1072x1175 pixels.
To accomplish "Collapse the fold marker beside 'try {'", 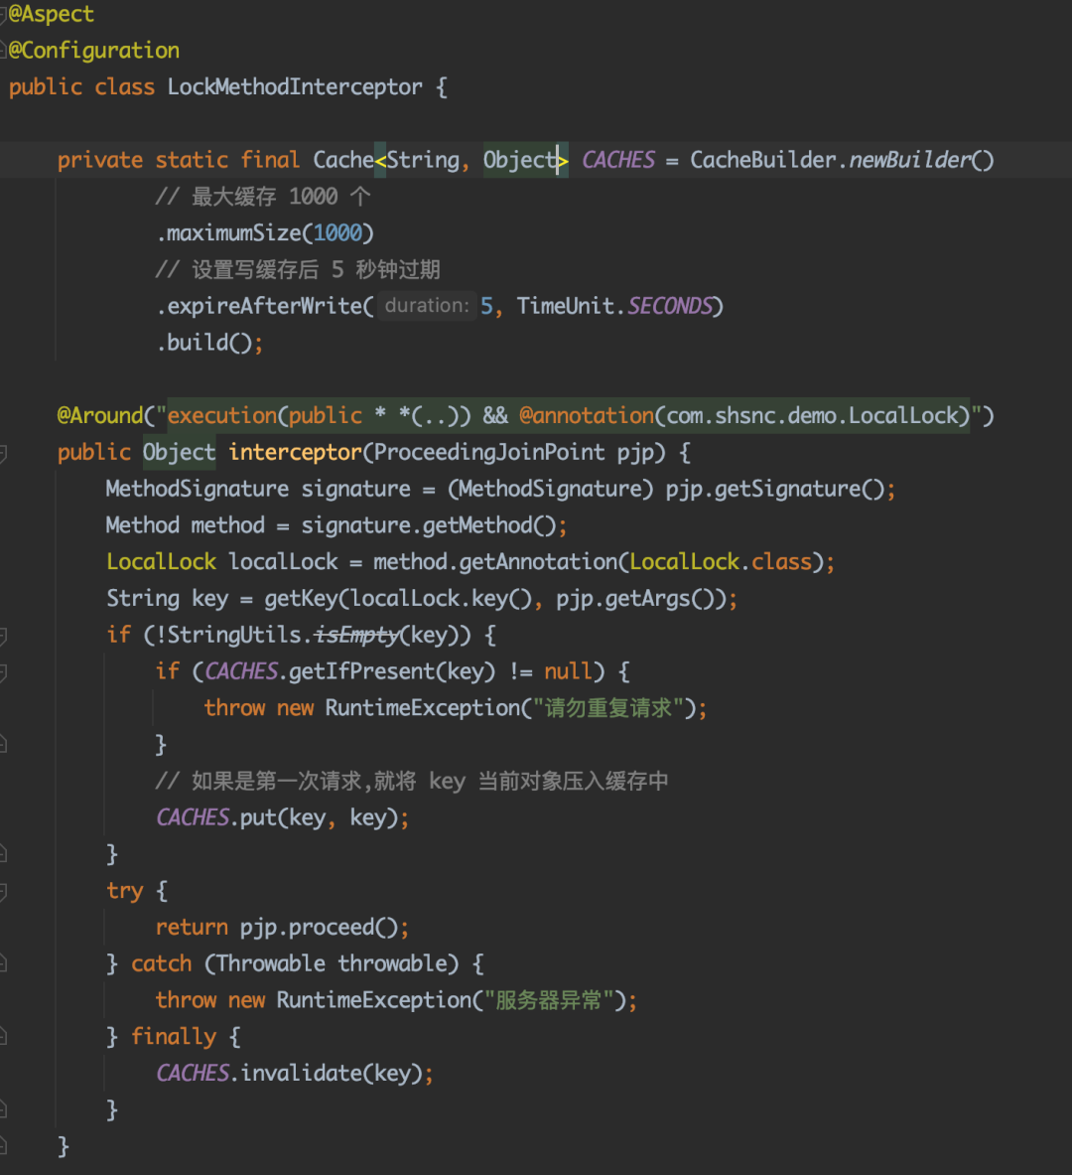I will pyautogui.click(x=3, y=892).
